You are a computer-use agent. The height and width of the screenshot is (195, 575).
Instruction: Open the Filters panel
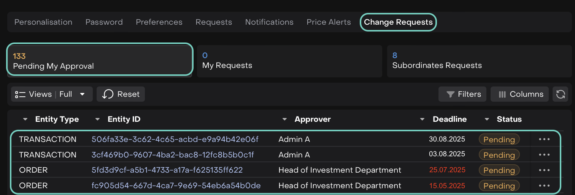click(x=462, y=94)
